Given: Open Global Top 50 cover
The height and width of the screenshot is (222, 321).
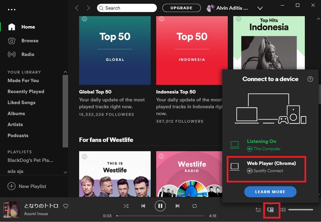Looking at the screenshot, I should 115,51.
